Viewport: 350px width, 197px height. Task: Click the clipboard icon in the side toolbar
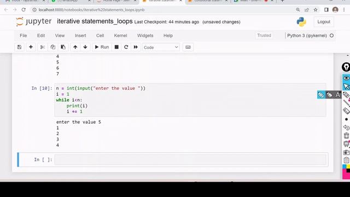(346, 160)
